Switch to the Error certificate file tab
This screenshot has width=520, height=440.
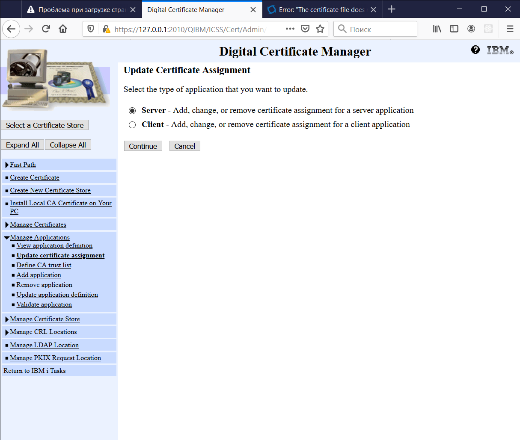coord(322,9)
